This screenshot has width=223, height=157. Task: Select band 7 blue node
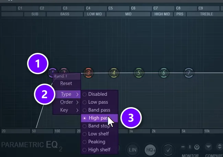point(189,73)
